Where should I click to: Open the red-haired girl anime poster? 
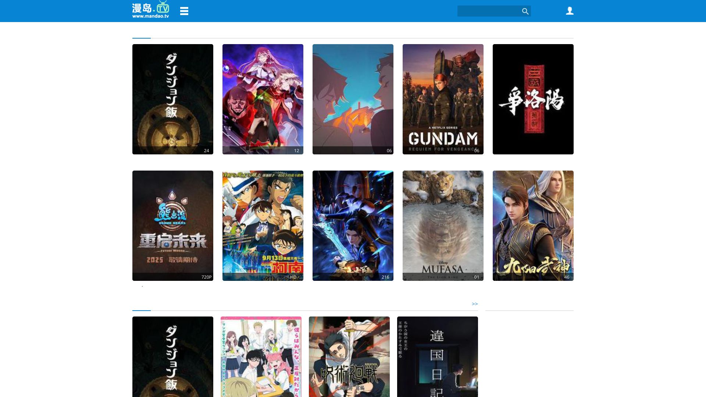(263, 99)
